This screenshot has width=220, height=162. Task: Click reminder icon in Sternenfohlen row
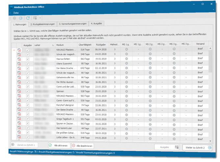(x=19, y=59)
